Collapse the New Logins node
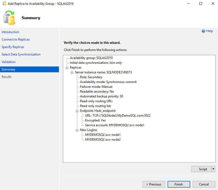This screenshot has height=190, width=218. (x=77, y=130)
